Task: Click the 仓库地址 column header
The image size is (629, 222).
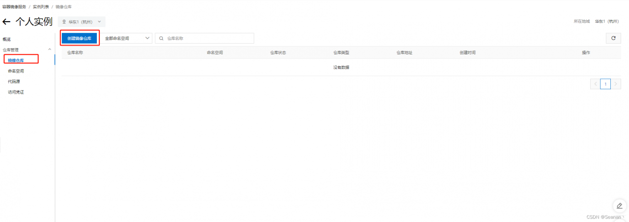Action: click(404, 52)
